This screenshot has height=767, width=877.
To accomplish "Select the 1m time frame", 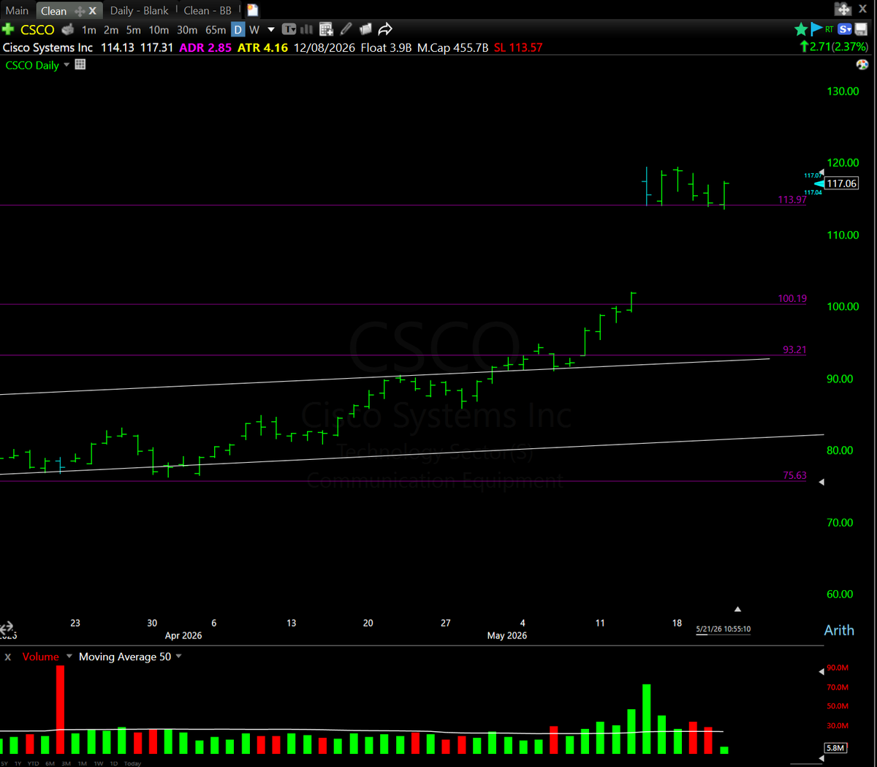I will pos(89,30).
